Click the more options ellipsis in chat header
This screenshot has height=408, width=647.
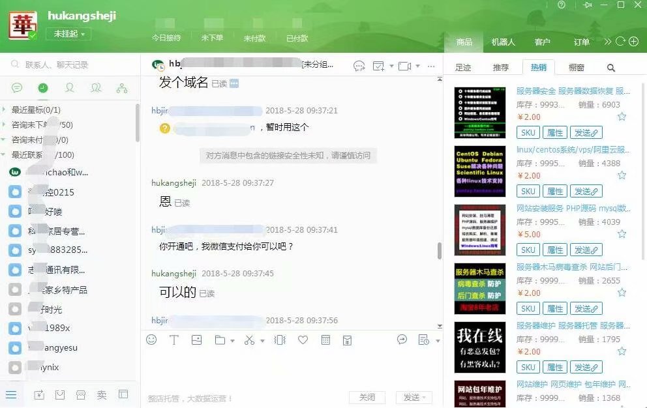pyautogui.click(x=431, y=66)
